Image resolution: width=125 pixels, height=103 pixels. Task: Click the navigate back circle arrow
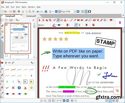point(72,101)
